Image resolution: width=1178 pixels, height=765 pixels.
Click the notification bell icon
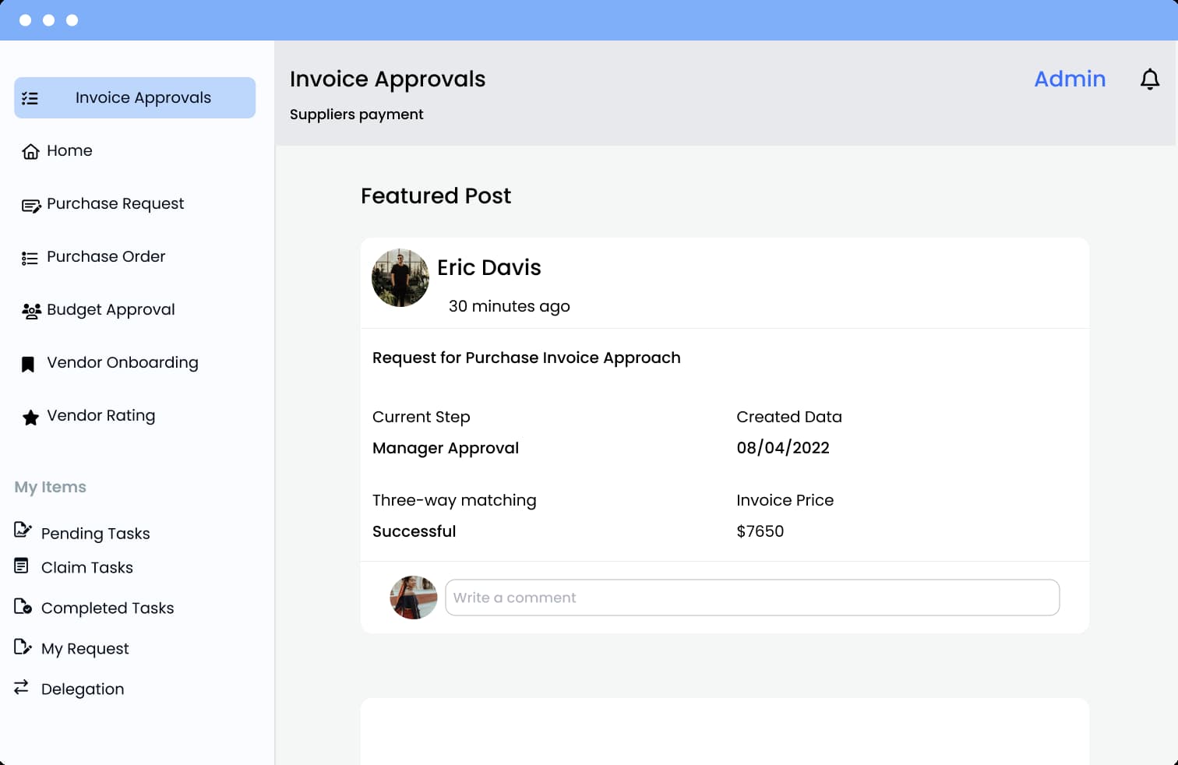(x=1149, y=79)
